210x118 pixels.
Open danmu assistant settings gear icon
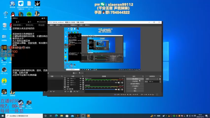(x=44, y=18)
